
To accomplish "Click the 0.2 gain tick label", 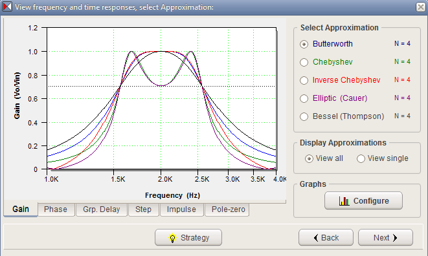I will [33, 146].
